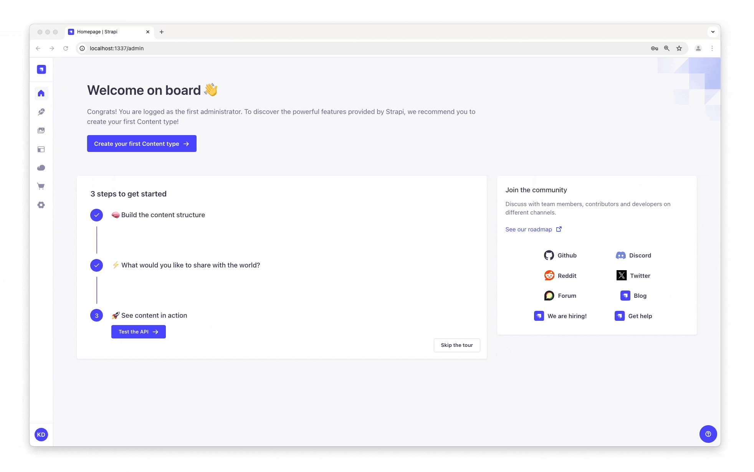Viewport: 754px width, 472px height.
Task: Expand the browser tab search dropdown
Action: [713, 32]
